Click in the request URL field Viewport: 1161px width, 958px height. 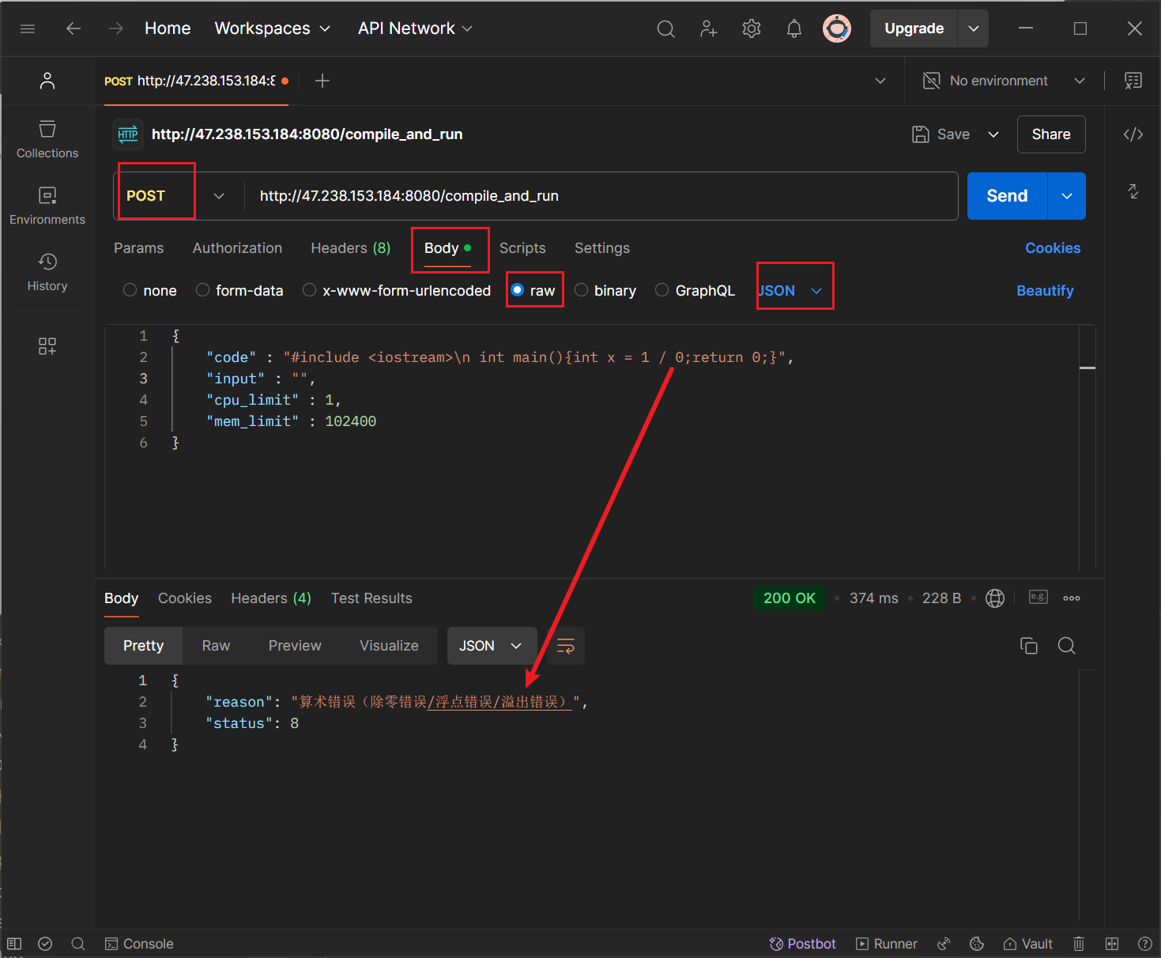coord(601,196)
